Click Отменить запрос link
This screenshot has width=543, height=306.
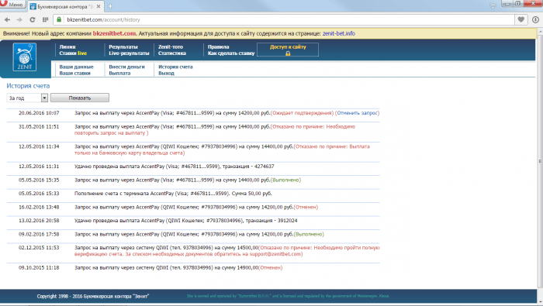pyautogui.click(x=357, y=113)
